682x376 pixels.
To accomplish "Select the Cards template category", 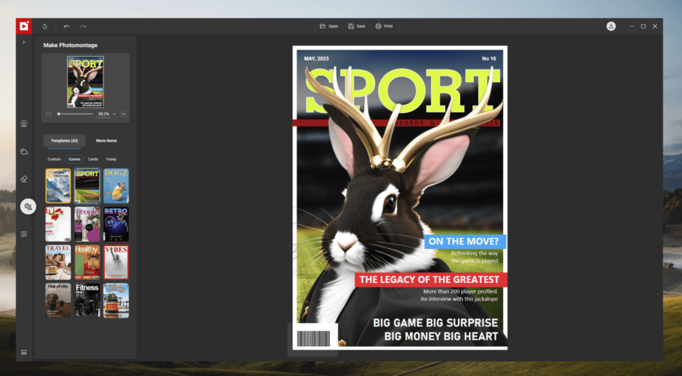I will [x=93, y=159].
